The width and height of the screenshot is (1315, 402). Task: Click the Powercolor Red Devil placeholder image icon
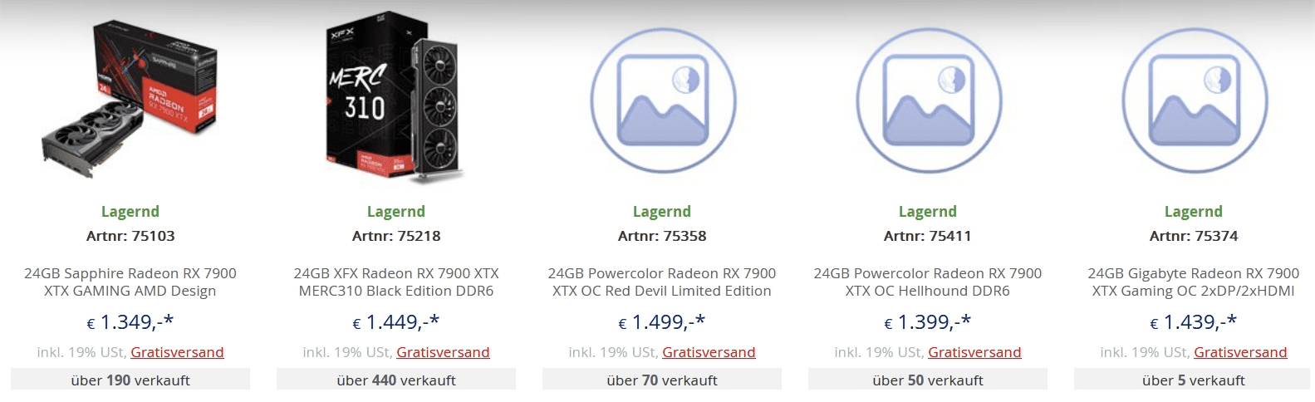pyautogui.click(x=662, y=100)
